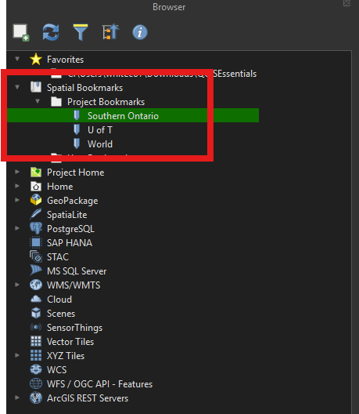Select the SensorThings label
The width and height of the screenshot is (359, 414).
(74, 328)
